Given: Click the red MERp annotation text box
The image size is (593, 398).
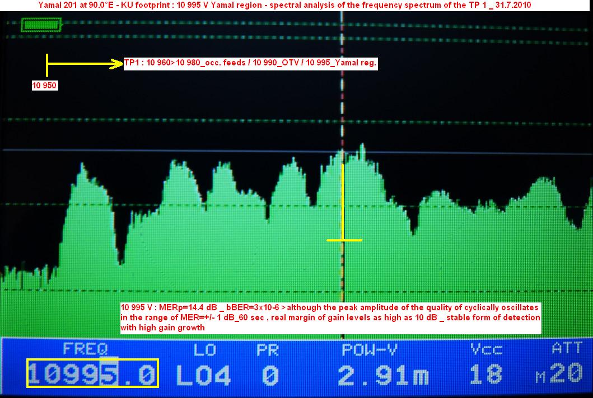Looking at the screenshot, I should pyautogui.click(x=330, y=318).
